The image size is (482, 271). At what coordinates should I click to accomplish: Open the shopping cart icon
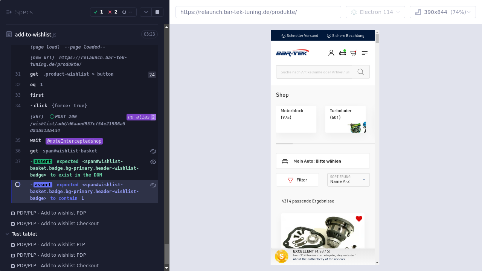(x=353, y=53)
